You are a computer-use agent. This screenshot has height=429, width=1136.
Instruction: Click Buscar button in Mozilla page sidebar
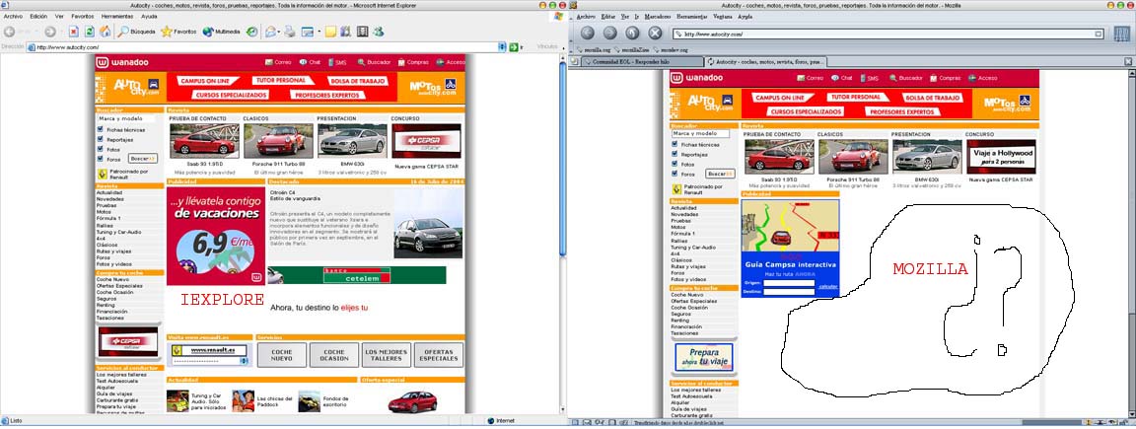coord(720,174)
